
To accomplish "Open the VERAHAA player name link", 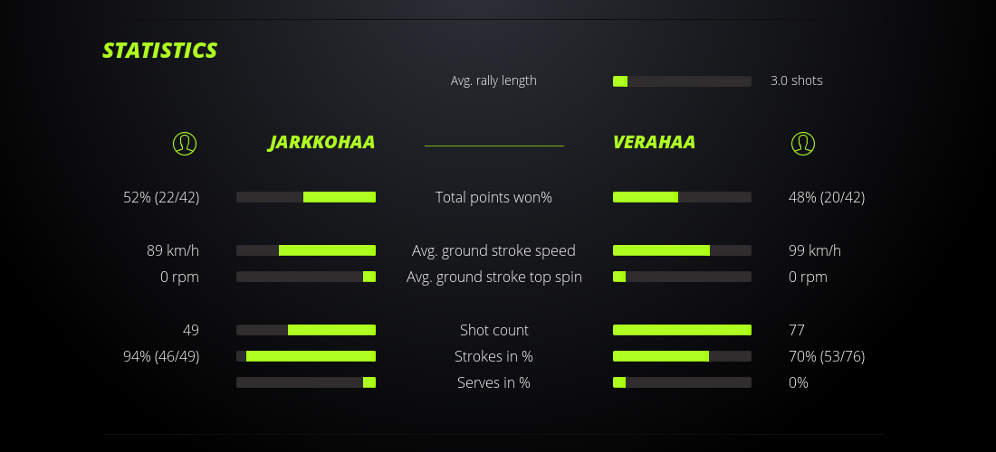I will point(654,143).
